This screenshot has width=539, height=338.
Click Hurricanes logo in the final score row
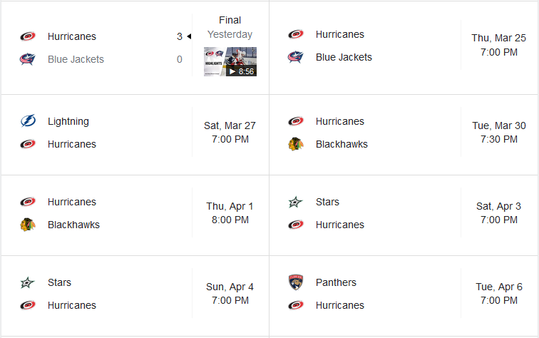click(28, 36)
